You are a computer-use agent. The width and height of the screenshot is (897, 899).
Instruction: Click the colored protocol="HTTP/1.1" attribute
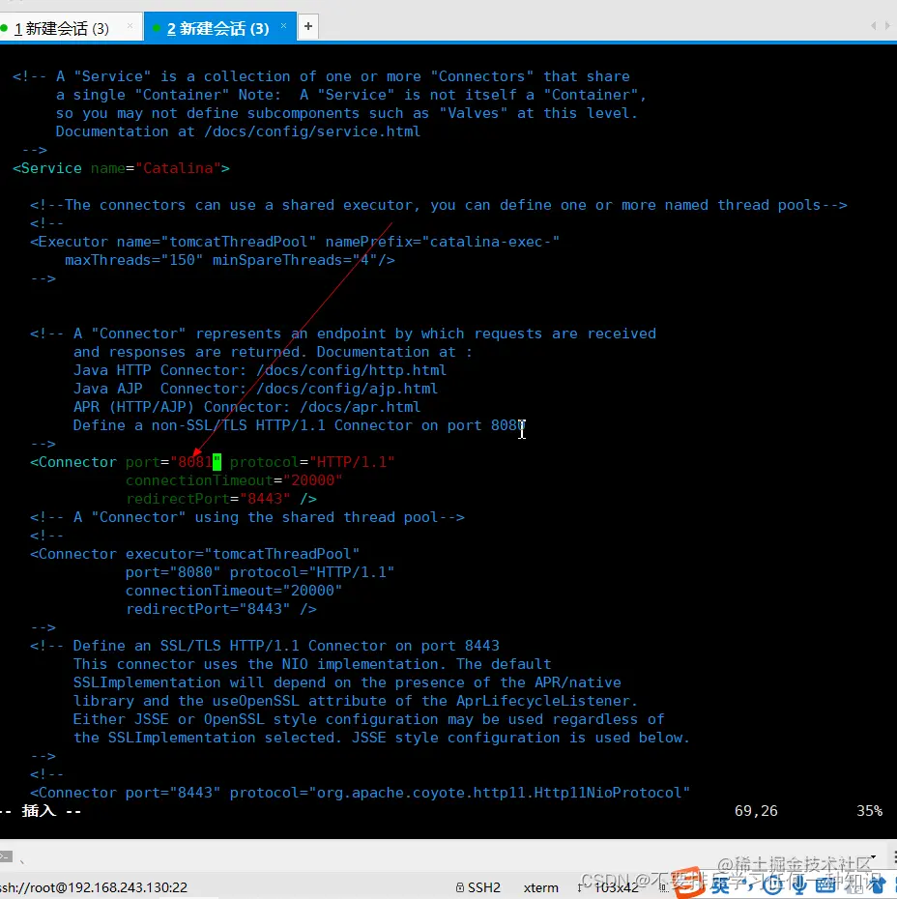(312, 462)
